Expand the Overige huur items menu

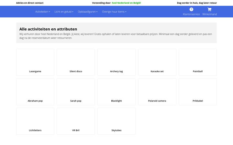pos(114,12)
